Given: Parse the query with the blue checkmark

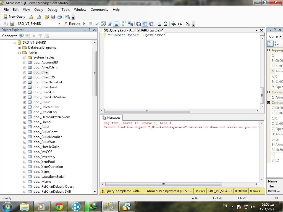Looking at the screenshot, I should 97,24.
